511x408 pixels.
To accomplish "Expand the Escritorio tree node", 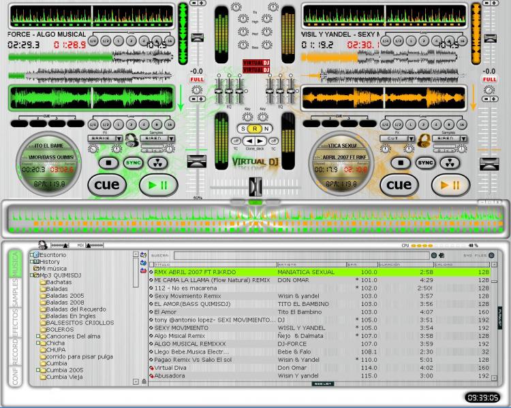I will [32, 254].
